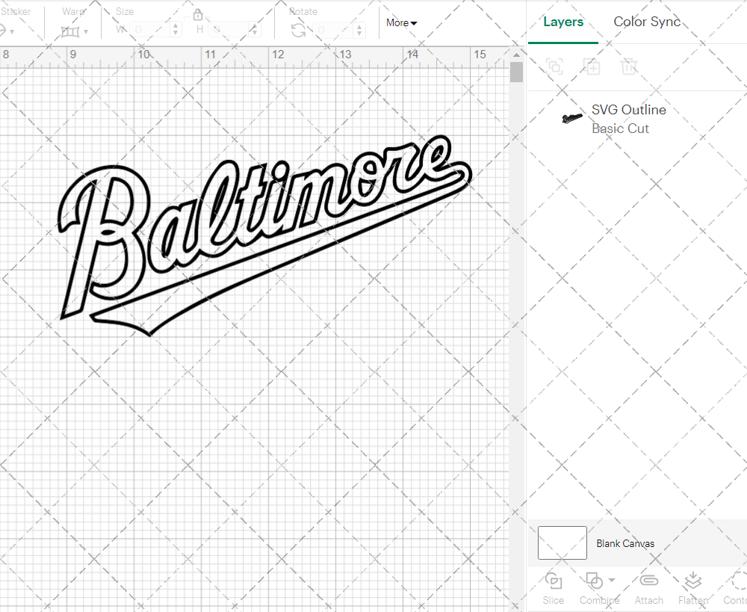Image resolution: width=747 pixels, height=612 pixels.
Task: Open the More dropdown
Action: coord(401,23)
